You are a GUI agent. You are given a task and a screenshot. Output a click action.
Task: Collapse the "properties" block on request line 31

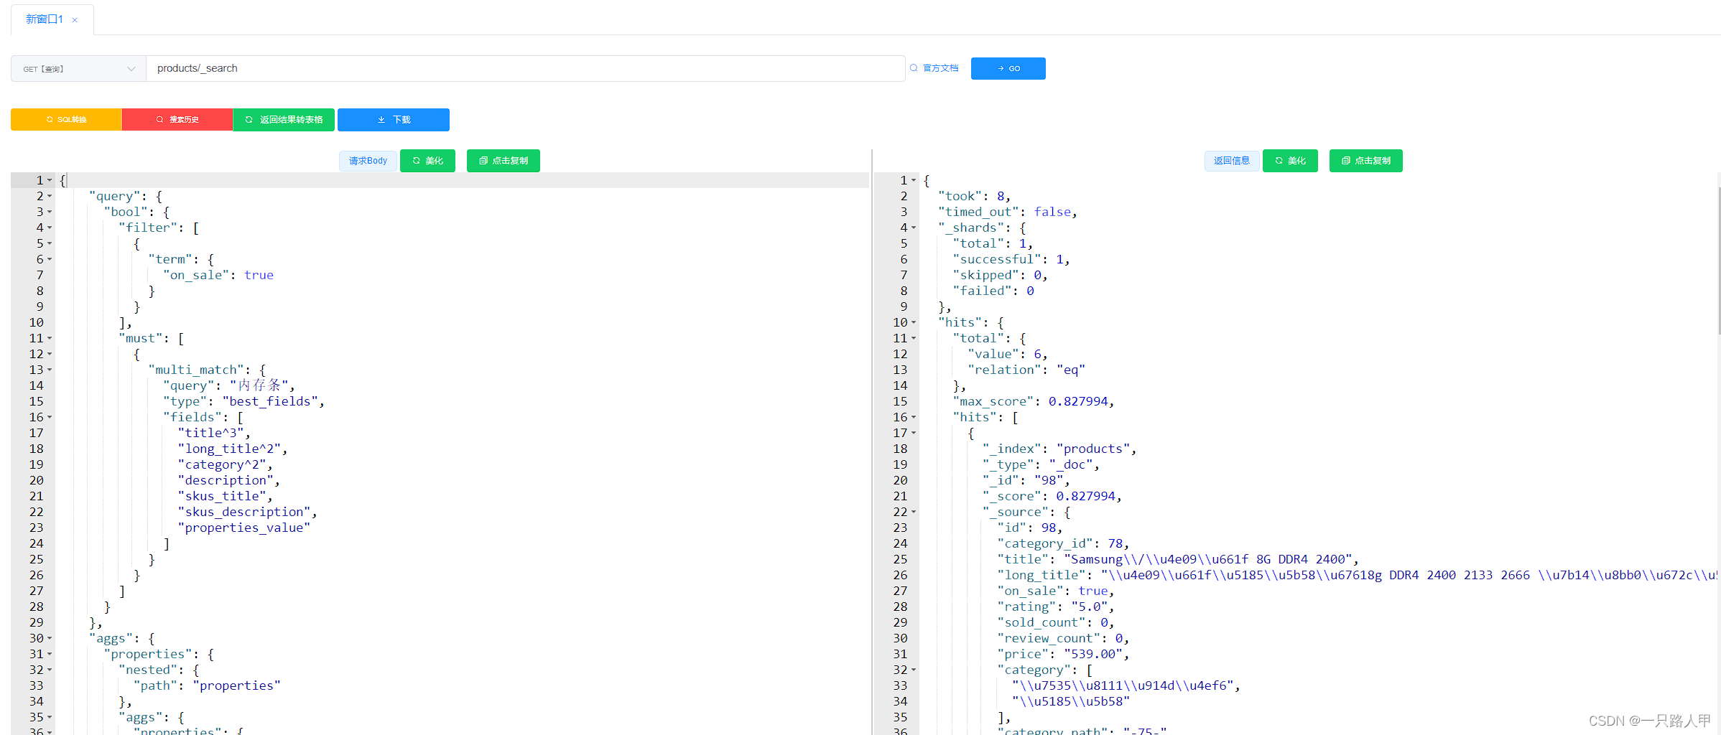[x=50, y=655]
